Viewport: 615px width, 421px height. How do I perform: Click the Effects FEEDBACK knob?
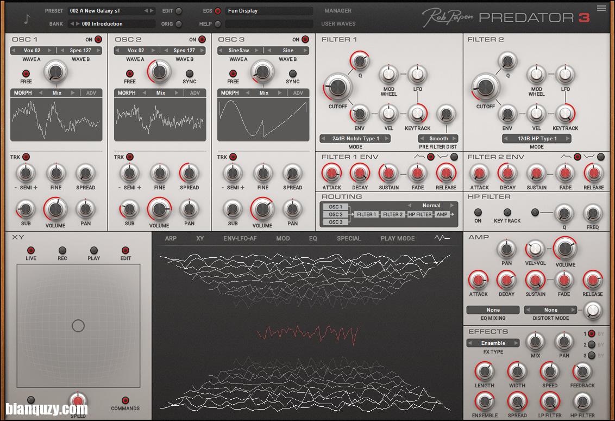pyautogui.click(x=582, y=372)
